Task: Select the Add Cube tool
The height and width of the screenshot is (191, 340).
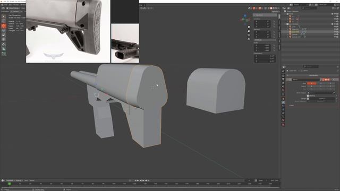Action: pos(4,54)
